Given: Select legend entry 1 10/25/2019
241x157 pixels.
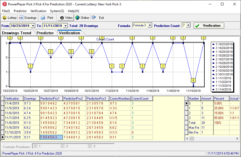Looking at the screenshot, I should point(223,52).
